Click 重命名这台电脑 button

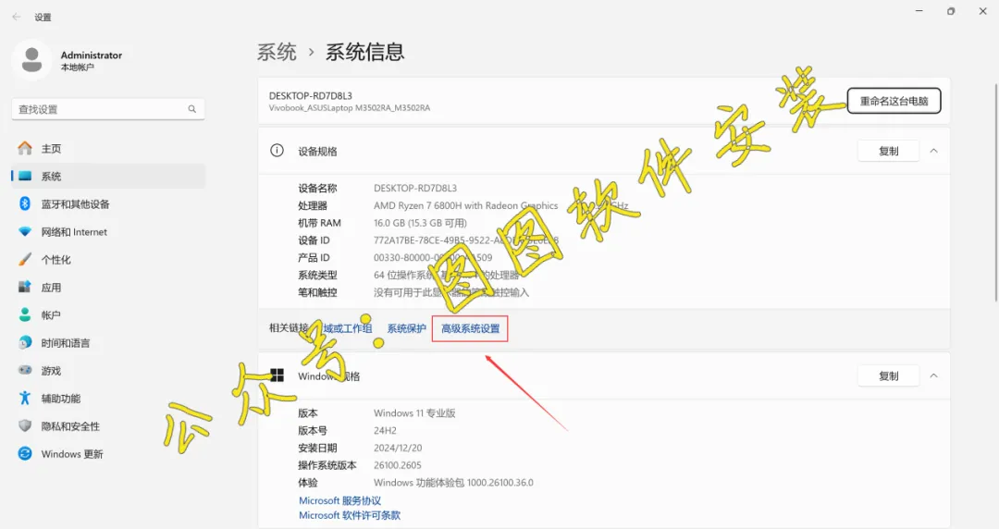894,101
